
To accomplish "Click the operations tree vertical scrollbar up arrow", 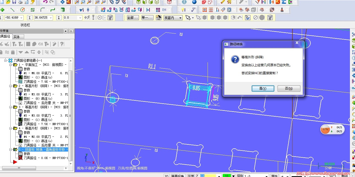I will (71, 60).
